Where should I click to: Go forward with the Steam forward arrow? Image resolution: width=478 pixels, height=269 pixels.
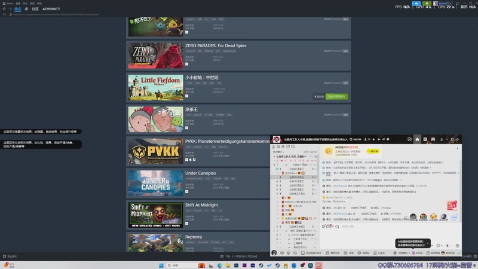tap(10, 9)
